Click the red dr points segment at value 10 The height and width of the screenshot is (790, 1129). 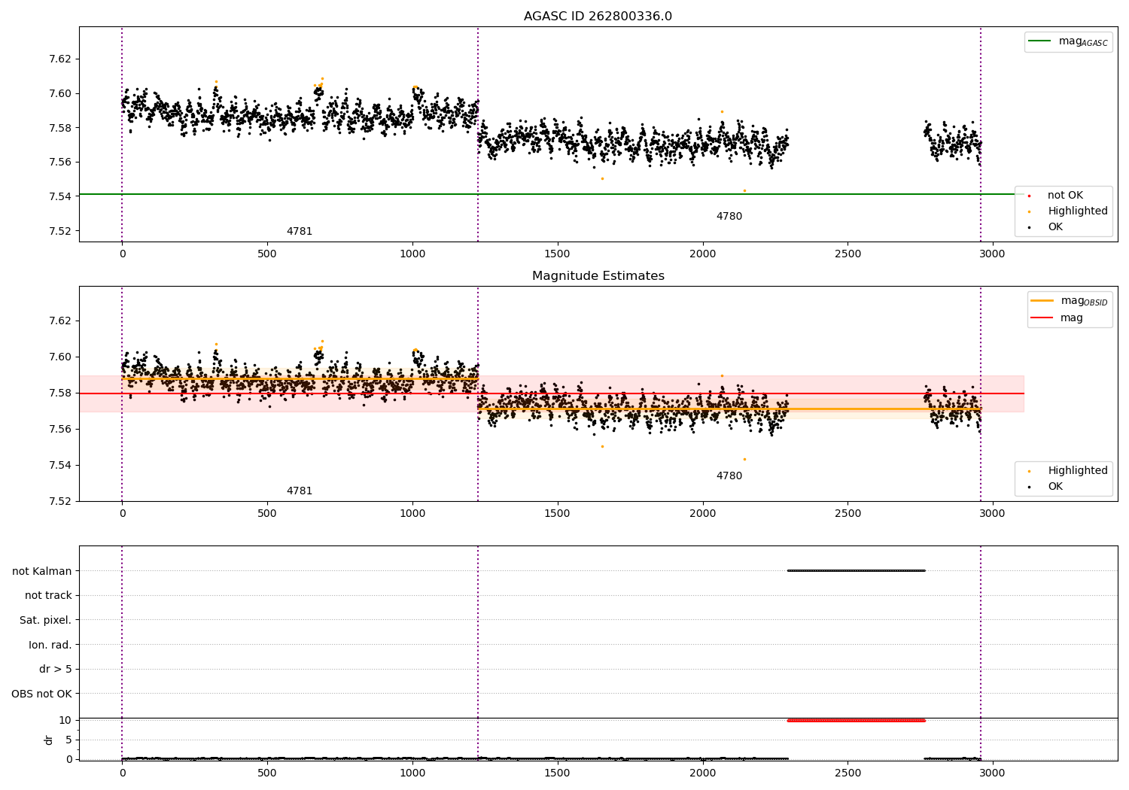click(856, 720)
